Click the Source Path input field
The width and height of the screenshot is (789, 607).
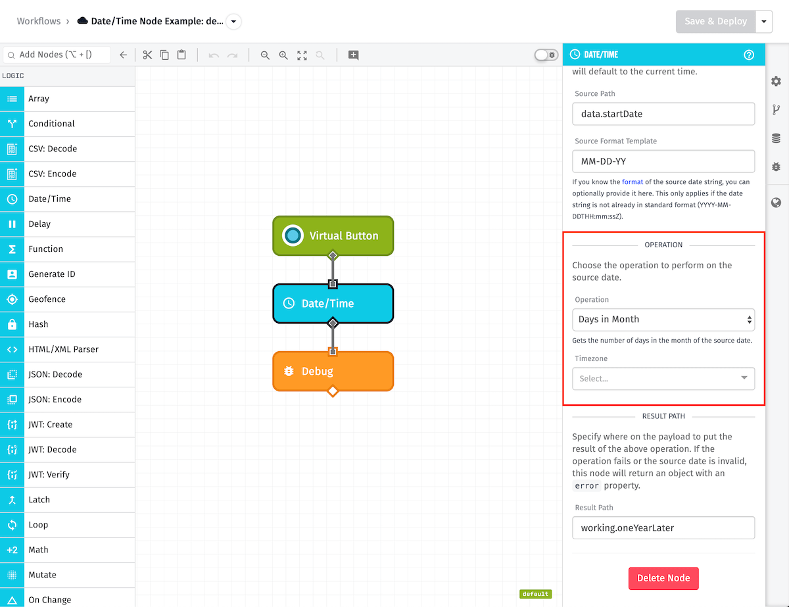tap(663, 114)
